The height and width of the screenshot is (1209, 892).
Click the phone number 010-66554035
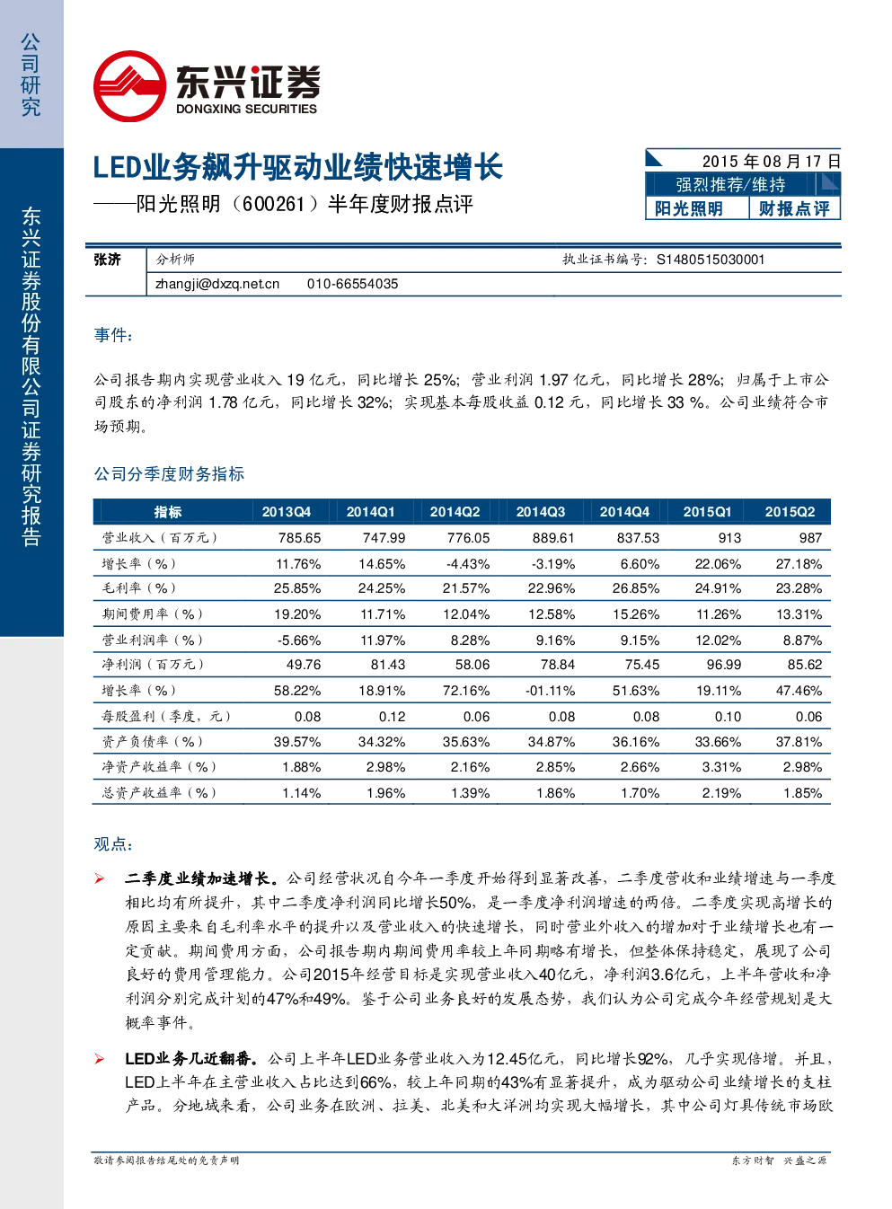coord(352,284)
